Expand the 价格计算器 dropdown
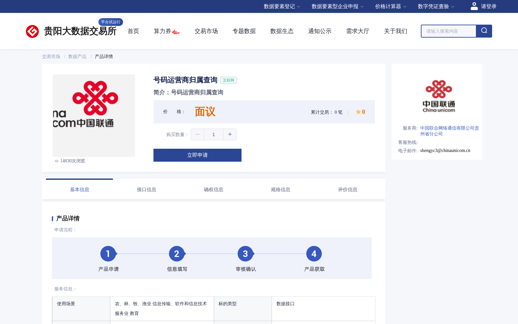Viewport: 518px width, 324px height. tap(391, 6)
